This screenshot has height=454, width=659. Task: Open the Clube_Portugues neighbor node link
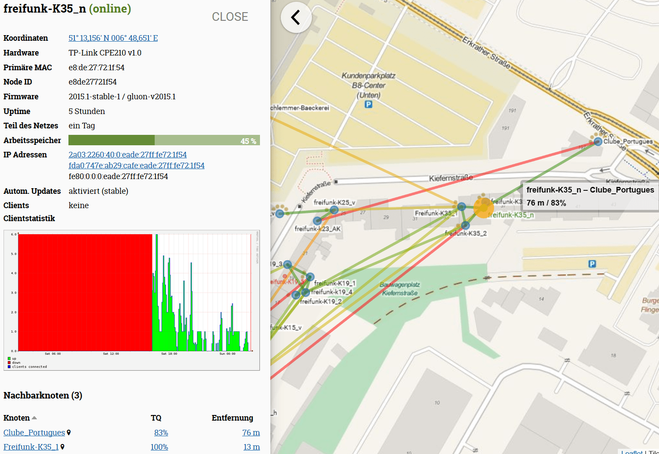[x=34, y=433]
